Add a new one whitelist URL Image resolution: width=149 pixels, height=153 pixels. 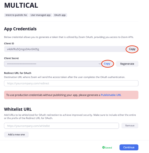tap(16, 135)
